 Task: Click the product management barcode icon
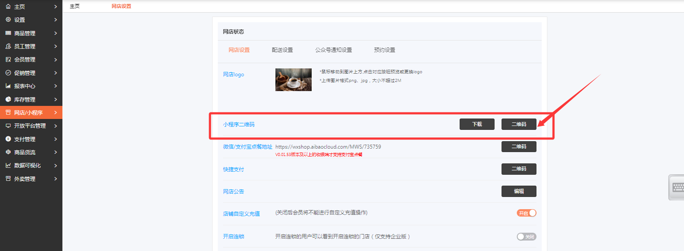(x=8, y=33)
